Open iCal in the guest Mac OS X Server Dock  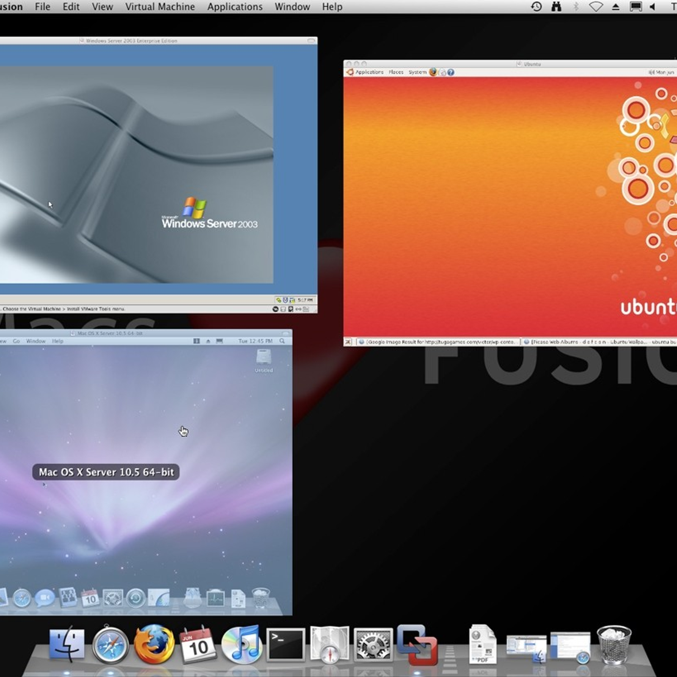(90, 598)
